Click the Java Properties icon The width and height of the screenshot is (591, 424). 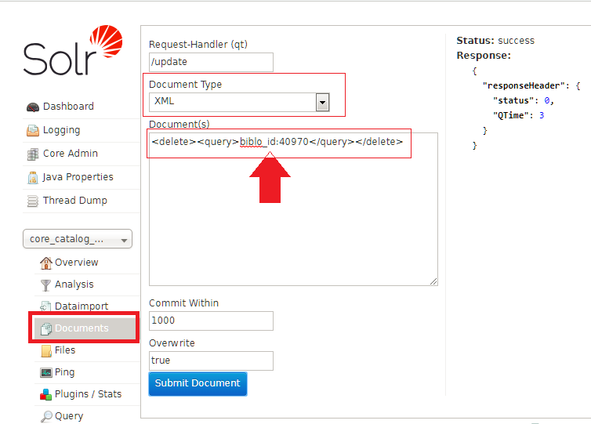[x=33, y=177]
